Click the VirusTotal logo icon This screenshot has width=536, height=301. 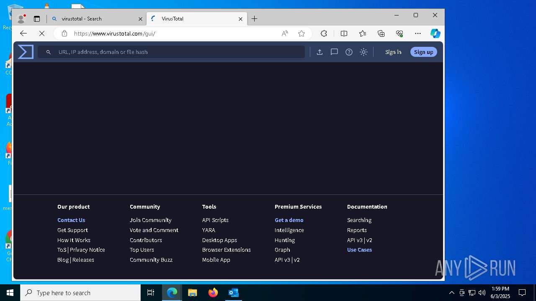(26, 52)
